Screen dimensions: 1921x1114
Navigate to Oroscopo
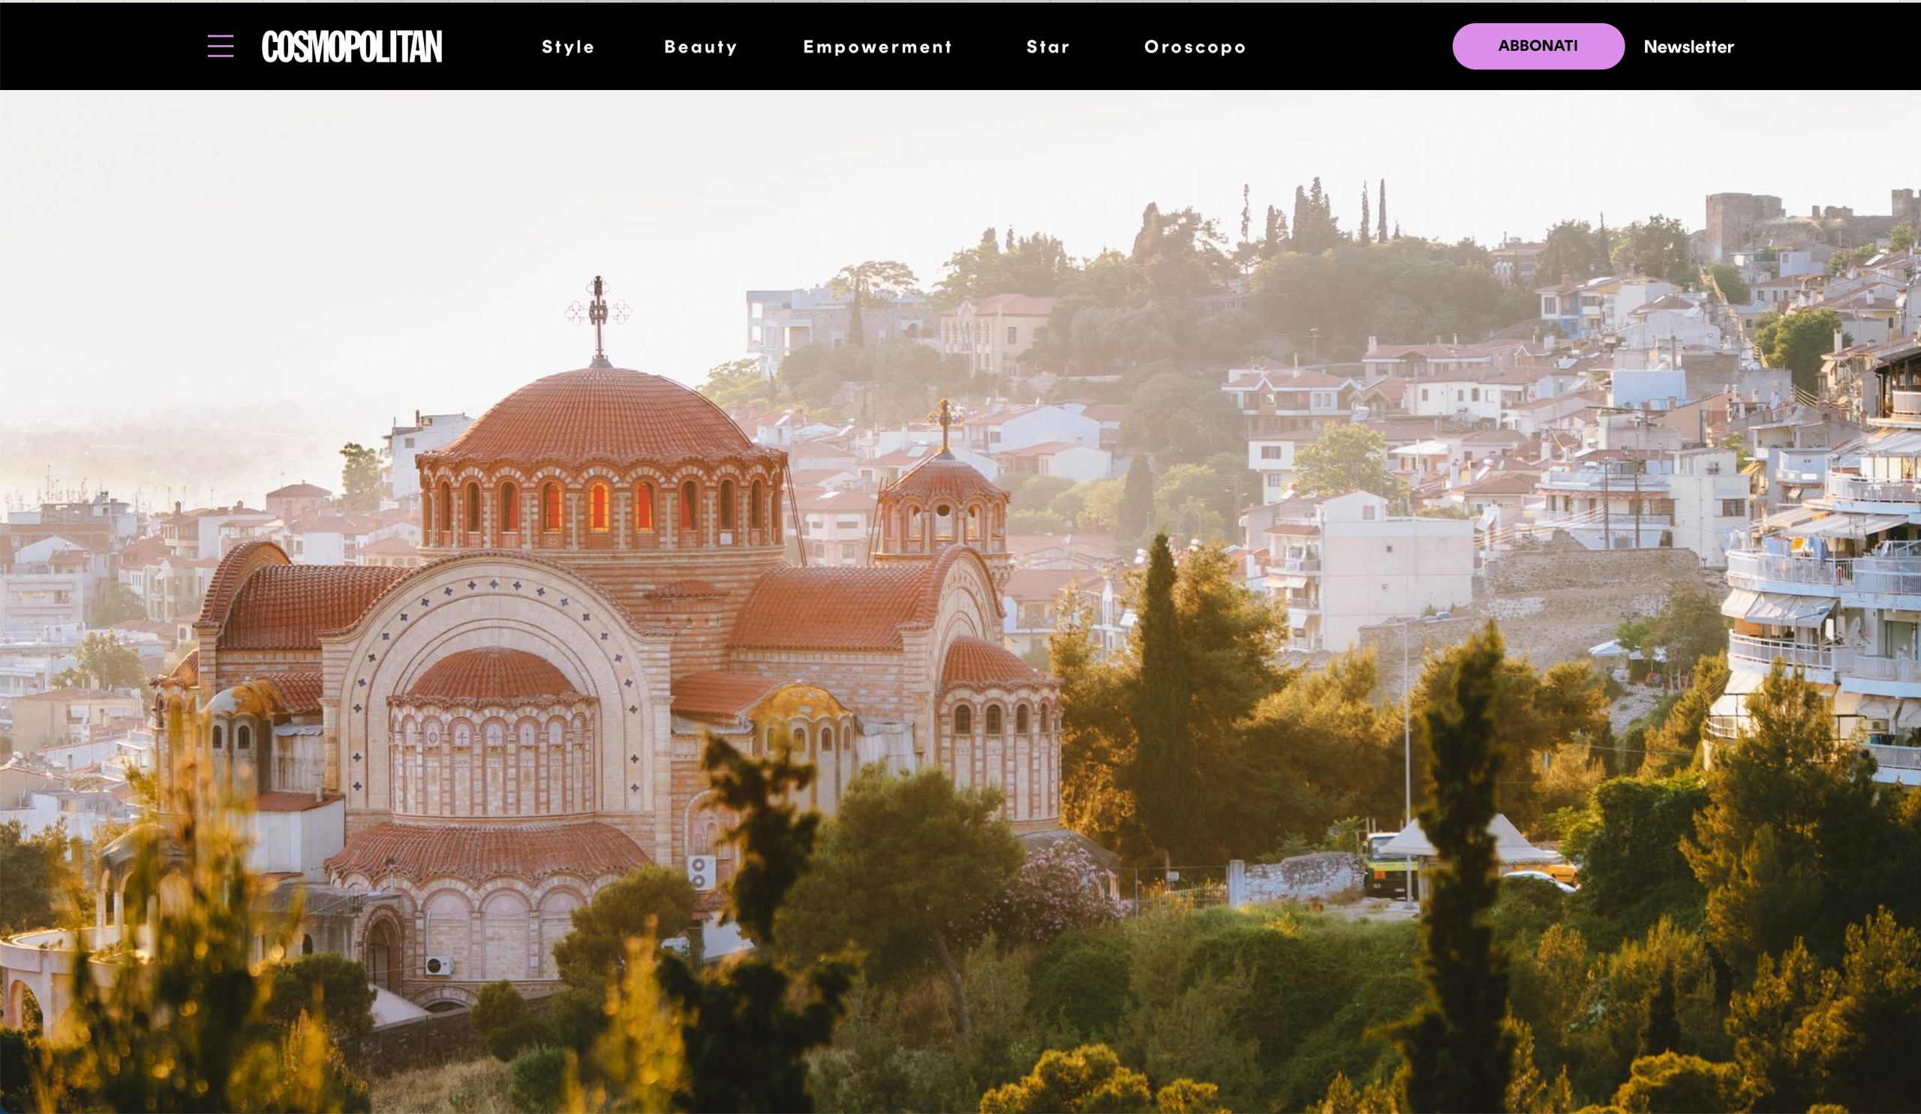(x=1195, y=47)
